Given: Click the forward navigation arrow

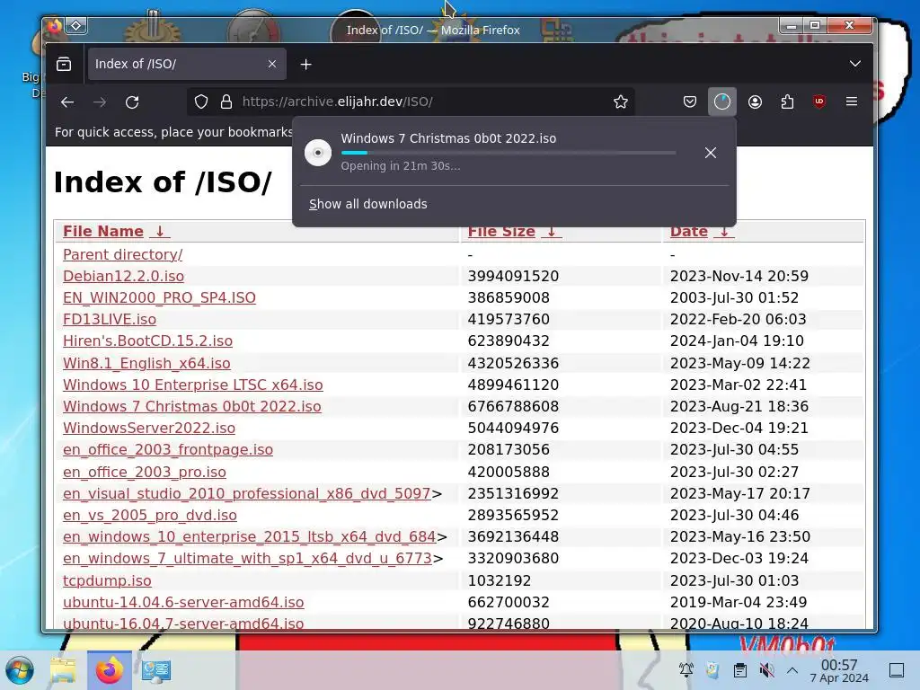Looking at the screenshot, I should pyautogui.click(x=100, y=102).
